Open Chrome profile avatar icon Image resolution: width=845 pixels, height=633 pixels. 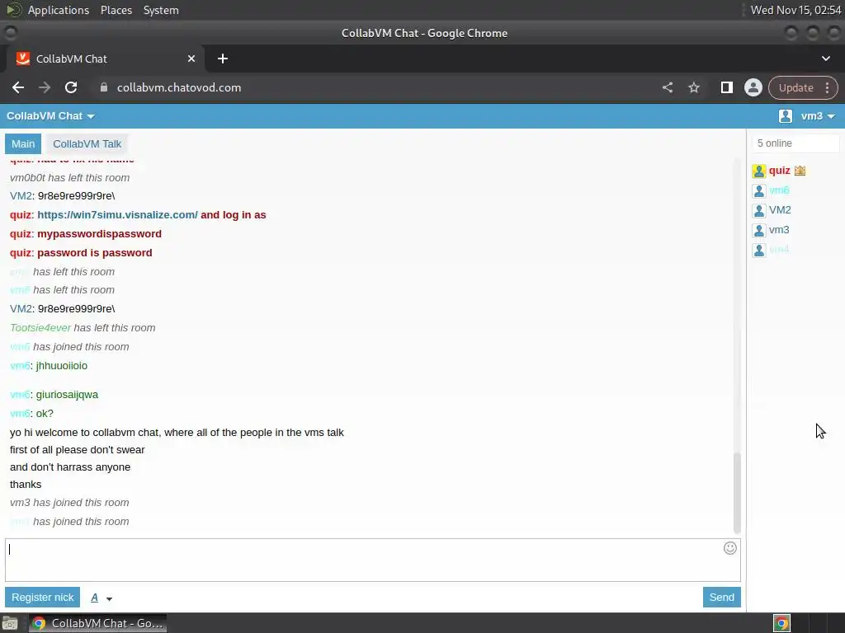coord(753,87)
